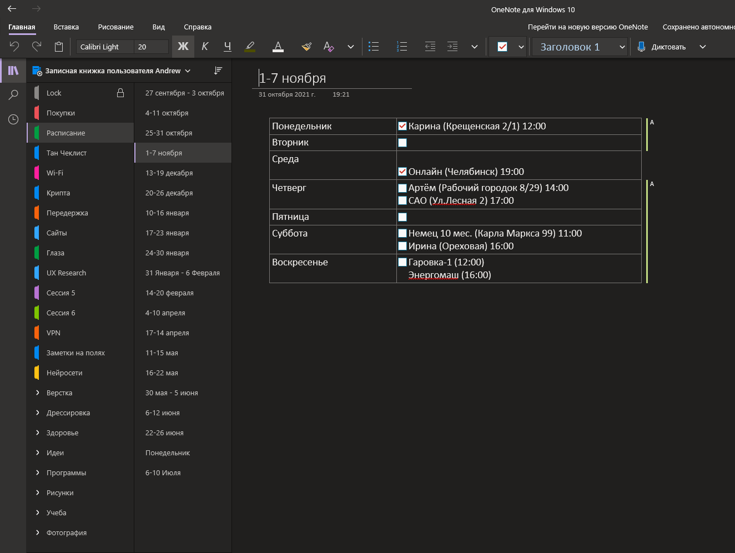Open the Покупки section
Viewport: 735px width, 553px height.
point(80,113)
